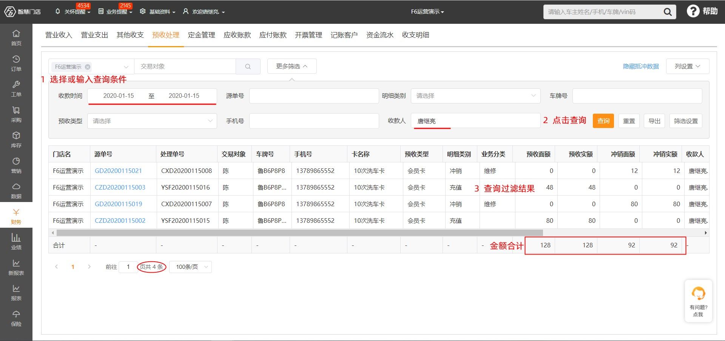Image resolution: width=725 pixels, height=341 pixels.
Task: Open the 关怀提醒 dropdown menu
Action: 73,12
